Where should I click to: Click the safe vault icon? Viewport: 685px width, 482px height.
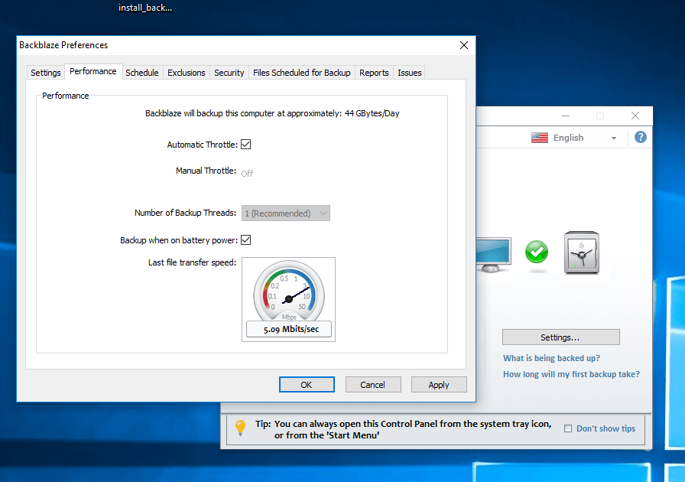tap(581, 252)
